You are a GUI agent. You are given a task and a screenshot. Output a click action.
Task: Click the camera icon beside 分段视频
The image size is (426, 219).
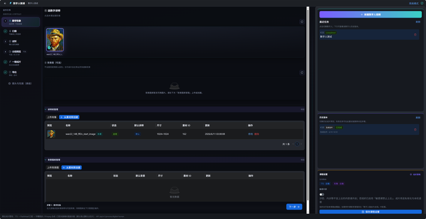pos(10,51)
